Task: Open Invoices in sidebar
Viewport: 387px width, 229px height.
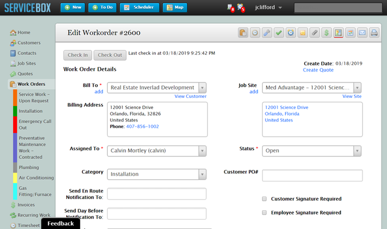Action: coord(22,205)
